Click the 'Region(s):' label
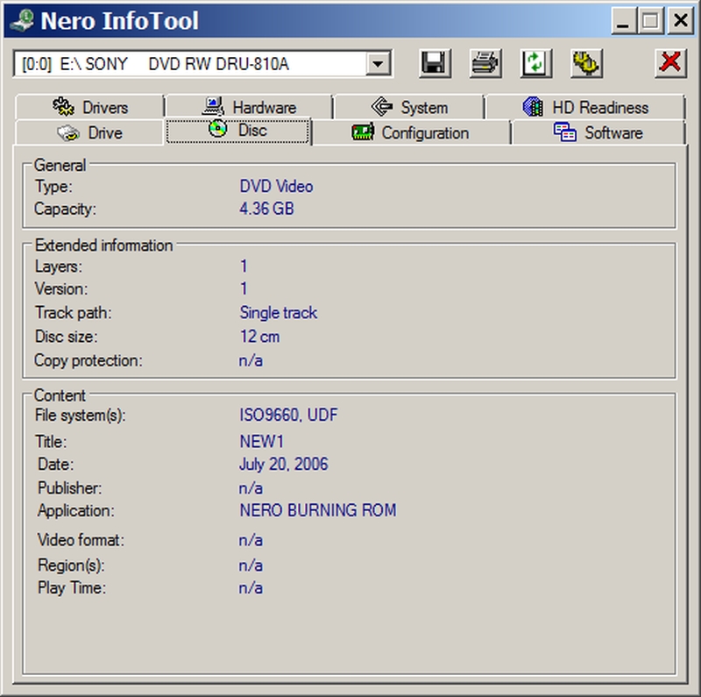Viewport: 701px width, 697px height. point(72,565)
